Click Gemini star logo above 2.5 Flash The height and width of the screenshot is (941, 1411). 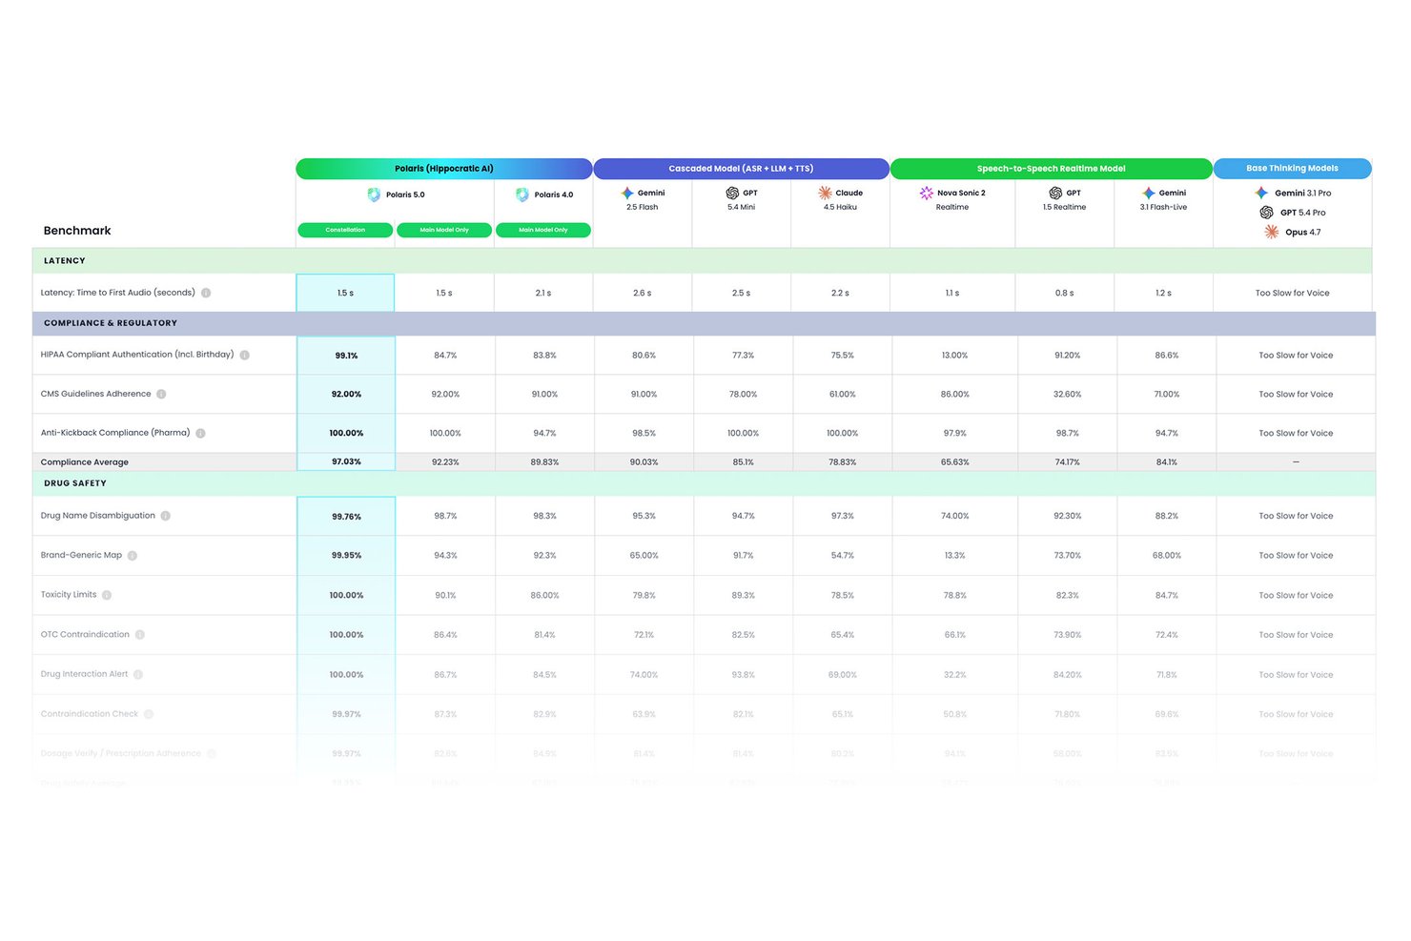pyautogui.click(x=627, y=193)
